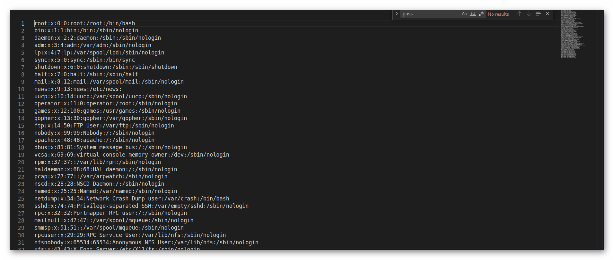The image size is (614, 260).
Task: Click the halt:x:7:0 line
Action: [x=86, y=74]
